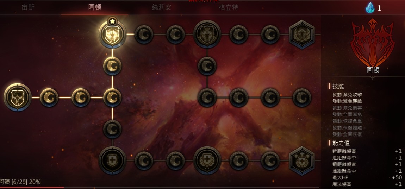Select the hexagonal triple-cross shield node
405x189 pixels.
pos(302,160)
